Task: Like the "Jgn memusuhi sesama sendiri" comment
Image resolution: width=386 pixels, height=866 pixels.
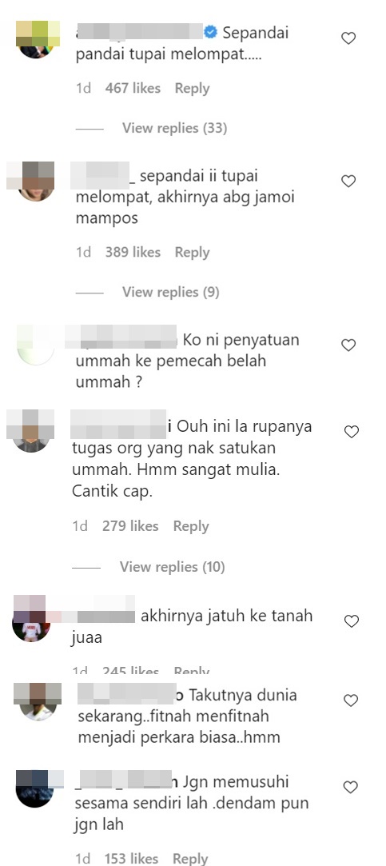Action: (351, 787)
